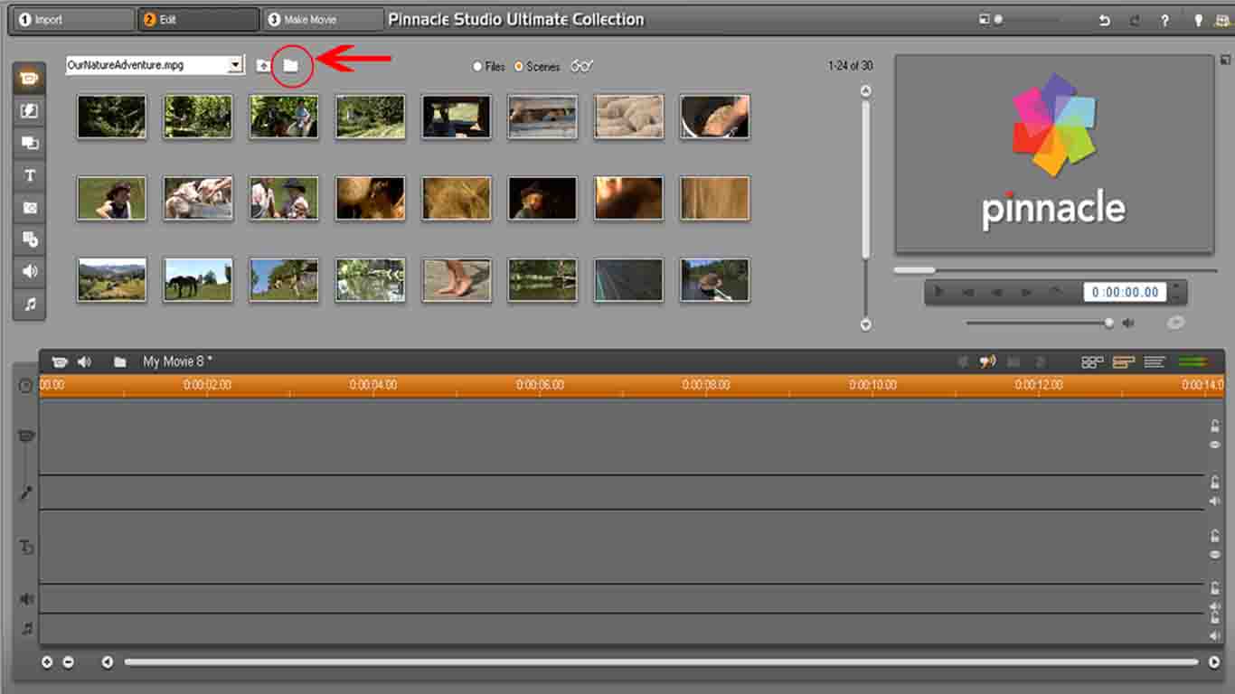Click the main video track header icon

pyautogui.click(x=26, y=436)
